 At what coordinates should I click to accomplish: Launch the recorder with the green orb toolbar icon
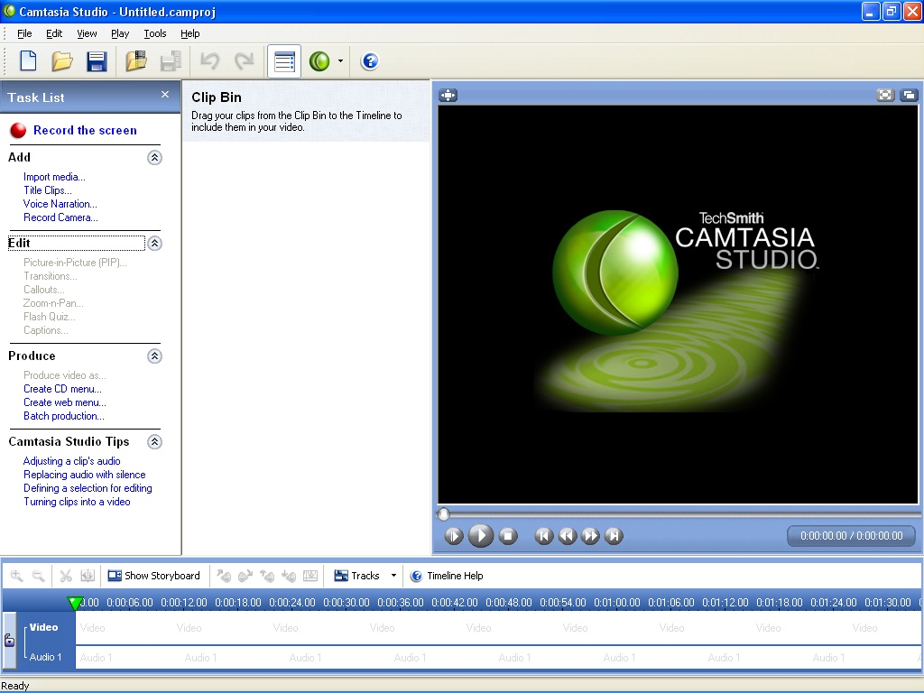319,61
